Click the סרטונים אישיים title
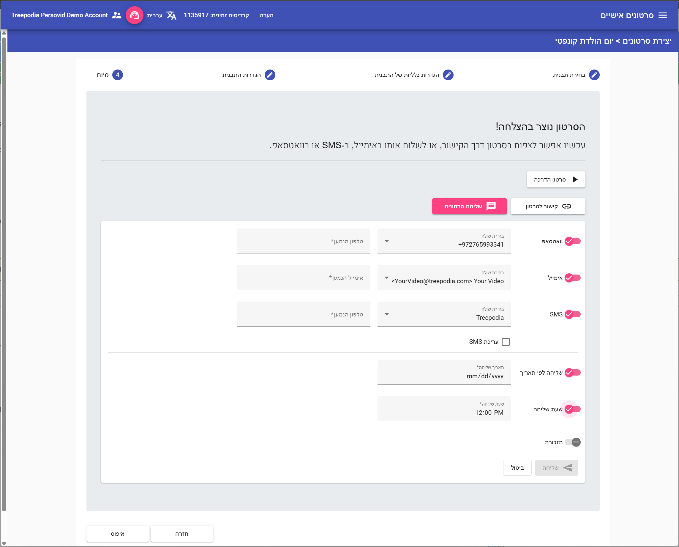Image resolution: width=679 pixels, height=547 pixels. coord(627,15)
